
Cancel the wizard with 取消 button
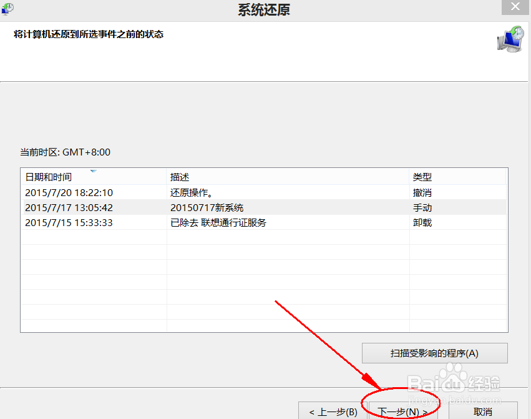point(484,411)
